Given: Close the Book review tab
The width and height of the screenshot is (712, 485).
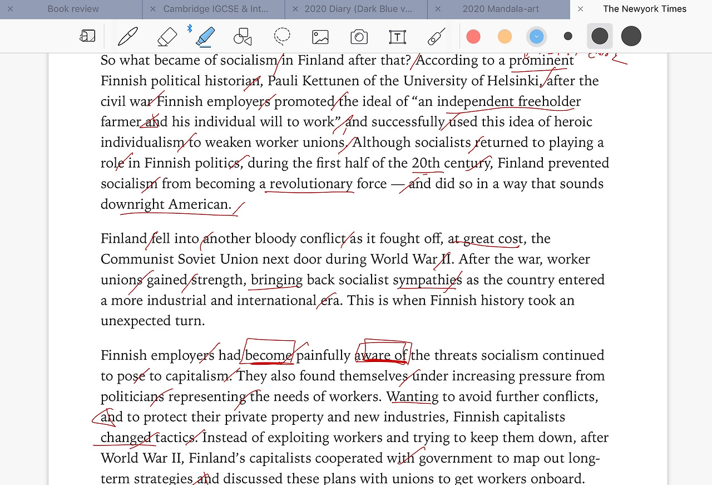Looking at the screenshot, I should coord(10,9).
